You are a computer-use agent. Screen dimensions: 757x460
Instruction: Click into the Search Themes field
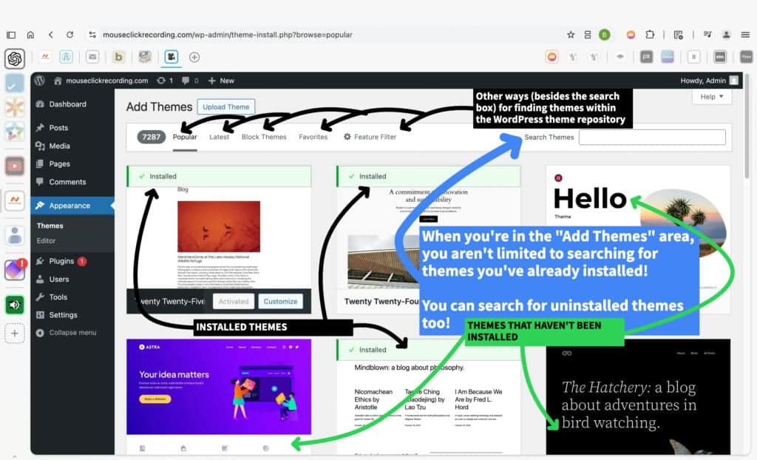point(651,137)
